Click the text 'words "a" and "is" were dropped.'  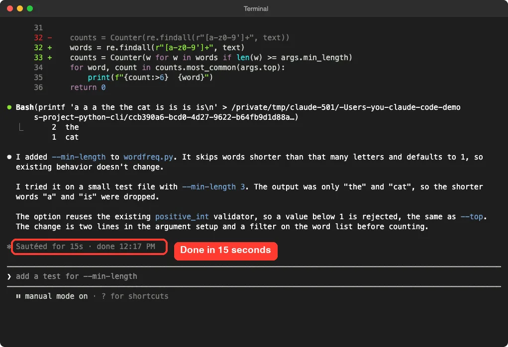point(88,197)
